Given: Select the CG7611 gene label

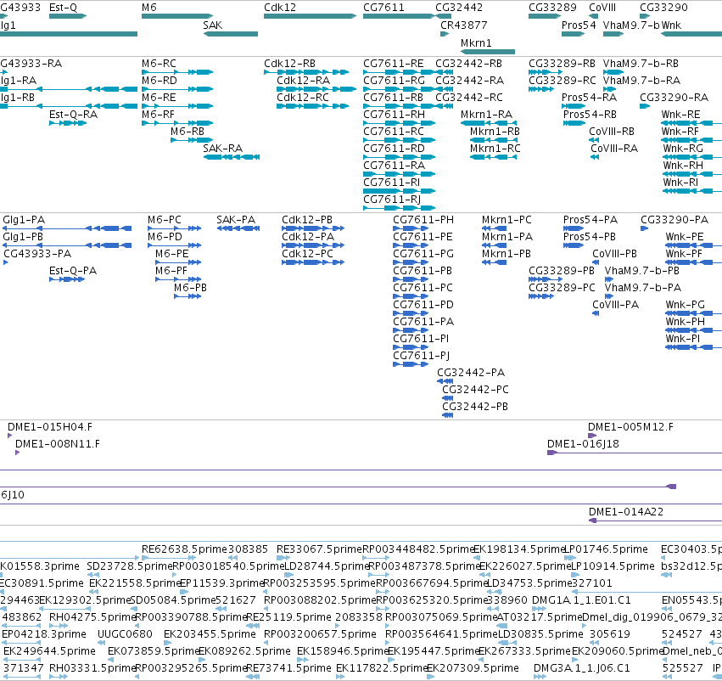Looking at the screenshot, I should tap(383, 8).
